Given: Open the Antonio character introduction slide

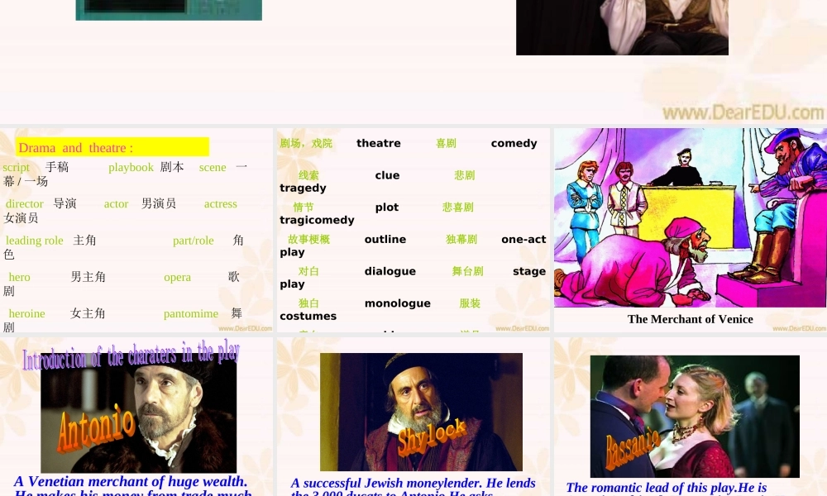Looking at the screenshot, I should coord(136,417).
